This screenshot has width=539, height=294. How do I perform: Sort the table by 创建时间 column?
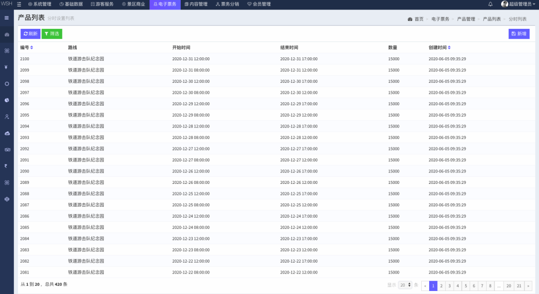[x=449, y=48]
